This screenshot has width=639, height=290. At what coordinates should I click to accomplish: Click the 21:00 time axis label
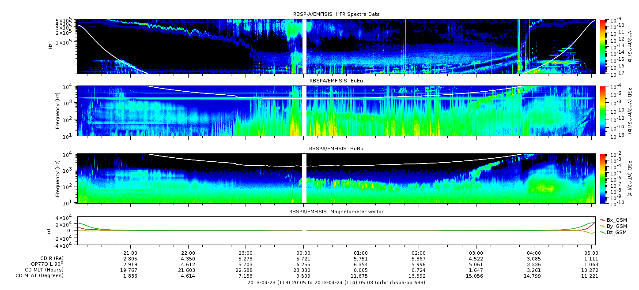(130, 253)
